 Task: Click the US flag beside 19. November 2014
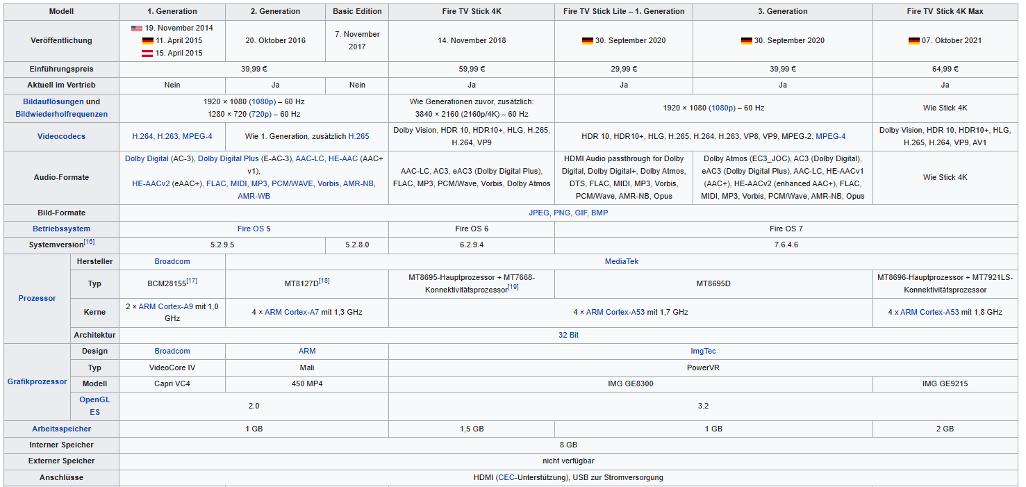pos(137,28)
